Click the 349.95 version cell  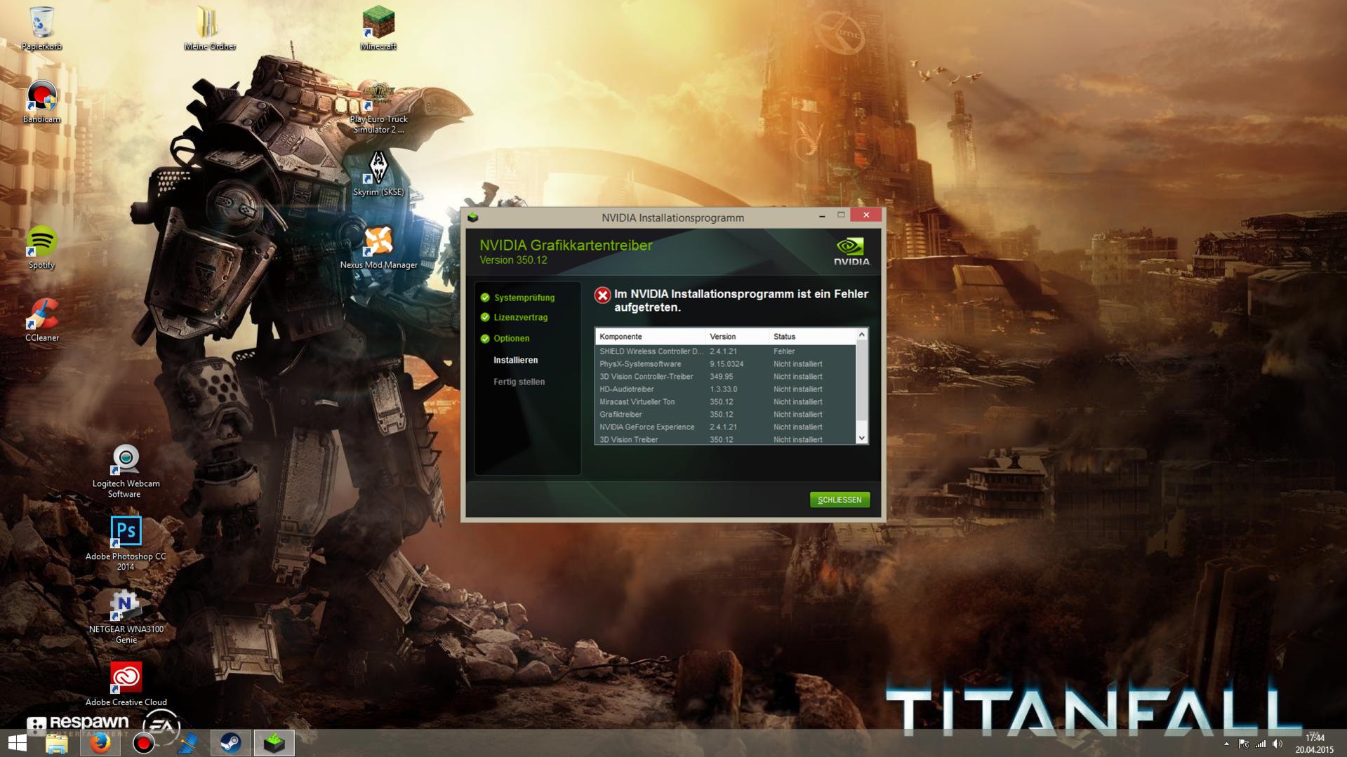click(721, 377)
